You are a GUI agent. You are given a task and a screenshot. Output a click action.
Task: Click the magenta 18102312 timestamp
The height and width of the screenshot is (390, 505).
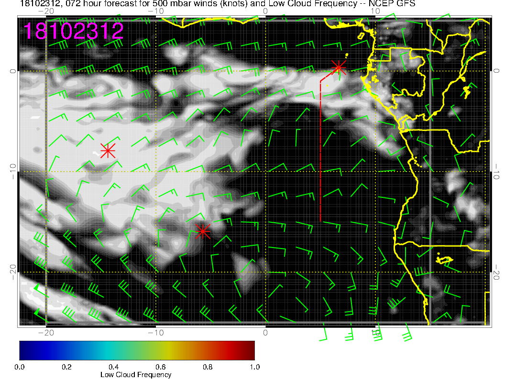click(x=74, y=31)
